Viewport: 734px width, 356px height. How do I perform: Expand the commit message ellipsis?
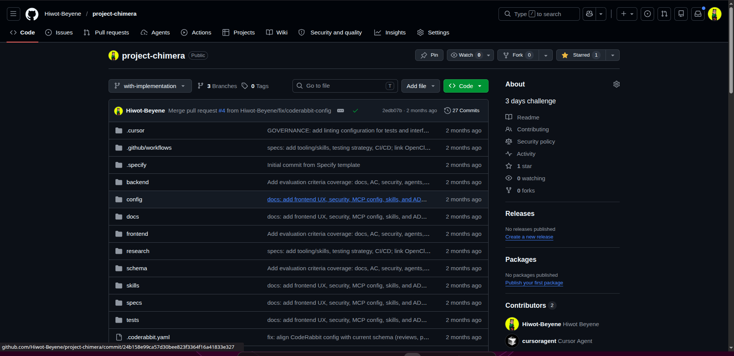[x=340, y=111]
